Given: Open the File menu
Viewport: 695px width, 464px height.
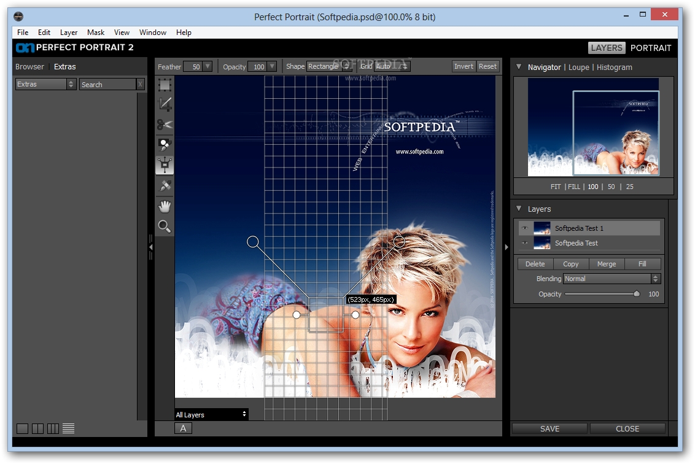Looking at the screenshot, I should [23, 33].
